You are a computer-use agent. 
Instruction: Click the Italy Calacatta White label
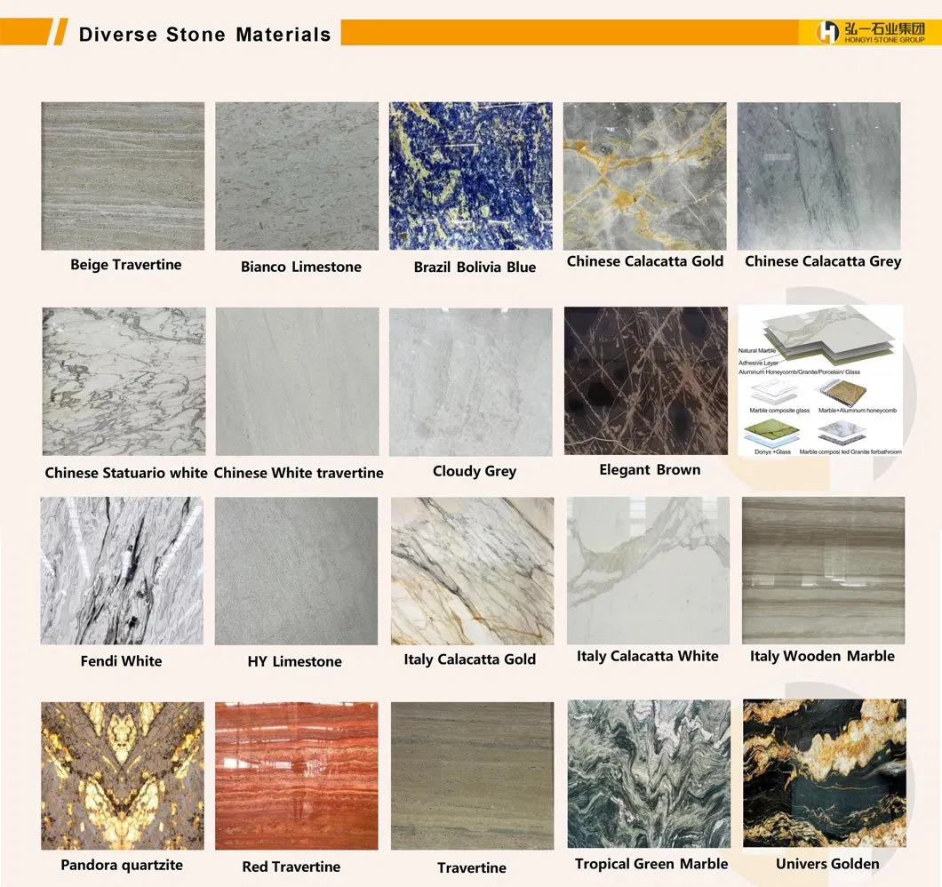[647, 656]
